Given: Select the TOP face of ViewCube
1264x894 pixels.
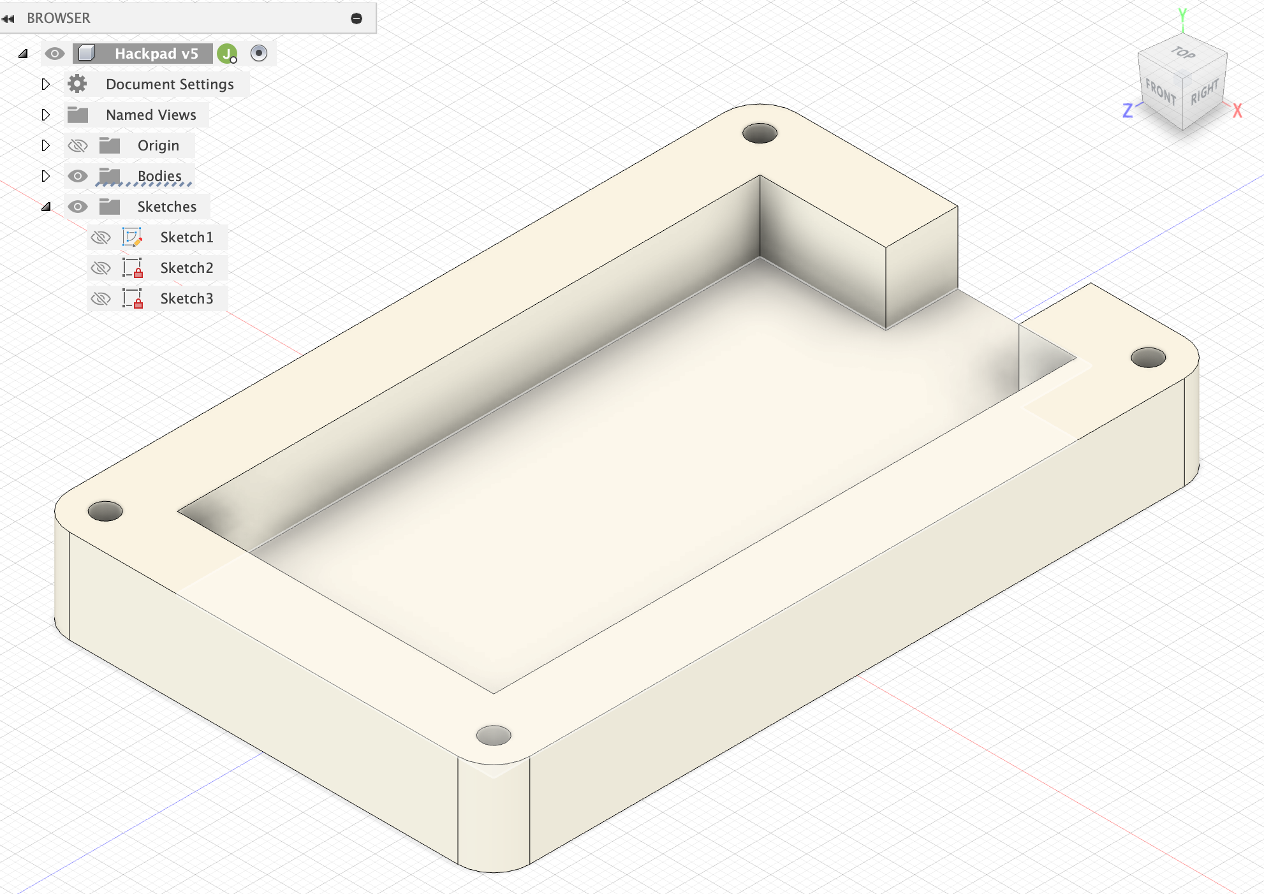Looking at the screenshot, I should coord(1183,54).
